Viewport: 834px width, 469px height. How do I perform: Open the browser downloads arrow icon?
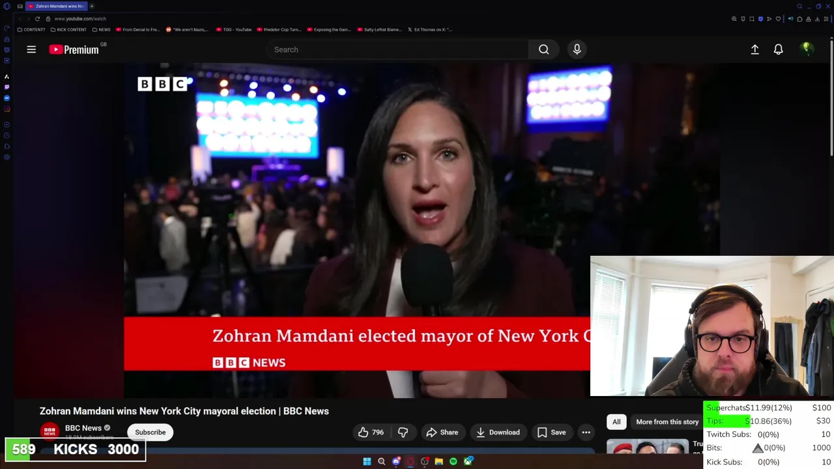817,19
